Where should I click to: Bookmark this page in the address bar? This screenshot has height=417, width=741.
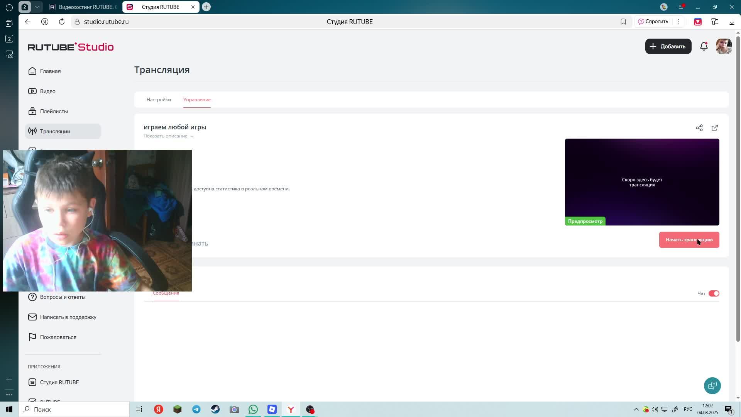click(x=623, y=22)
